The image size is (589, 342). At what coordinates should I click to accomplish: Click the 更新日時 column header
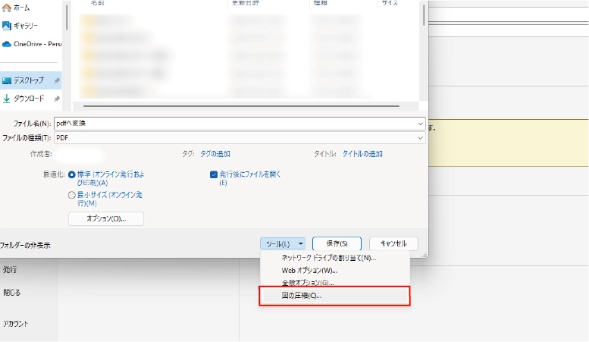[x=246, y=3]
